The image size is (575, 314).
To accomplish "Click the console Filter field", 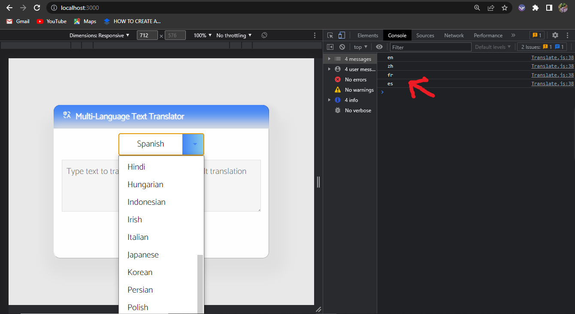I will click(430, 47).
